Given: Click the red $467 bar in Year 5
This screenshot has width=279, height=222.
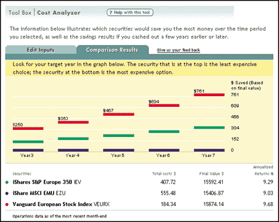Looking at the screenshot, I should (x=119, y=114).
